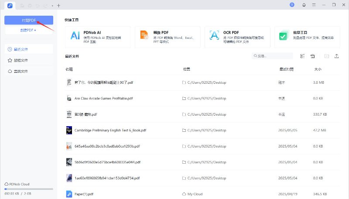Open the file 5b86d9f0600e5d75bce4b608335e044.pdf
The width and height of the screenshot is (349, 199).
point(107,162)
